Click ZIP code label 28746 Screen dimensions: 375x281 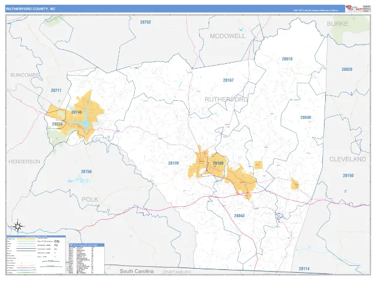click(x=77, y=112)
